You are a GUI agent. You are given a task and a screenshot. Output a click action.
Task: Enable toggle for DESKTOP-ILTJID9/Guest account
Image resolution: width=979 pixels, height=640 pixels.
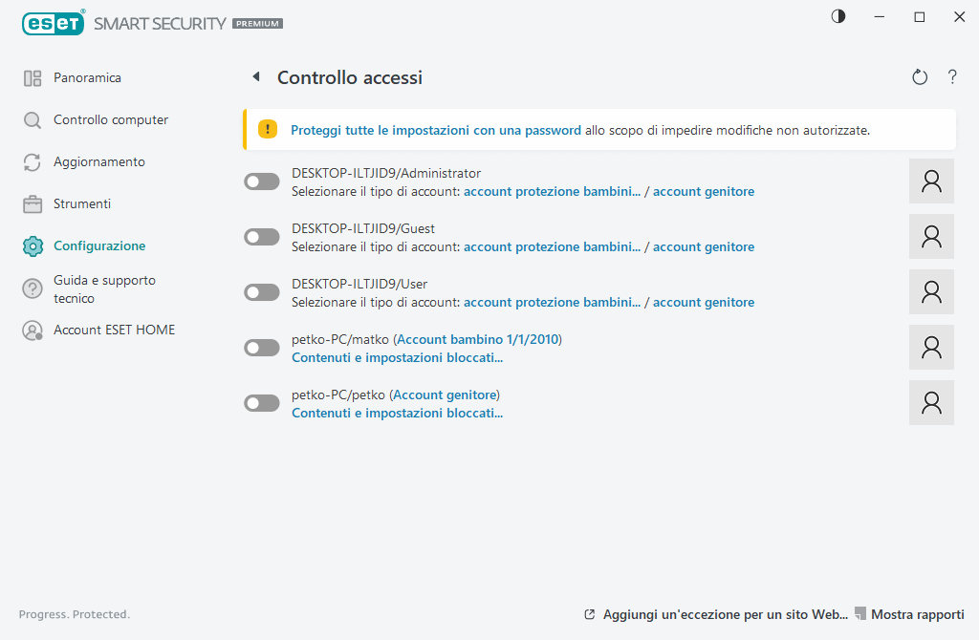tap(262, 237)
